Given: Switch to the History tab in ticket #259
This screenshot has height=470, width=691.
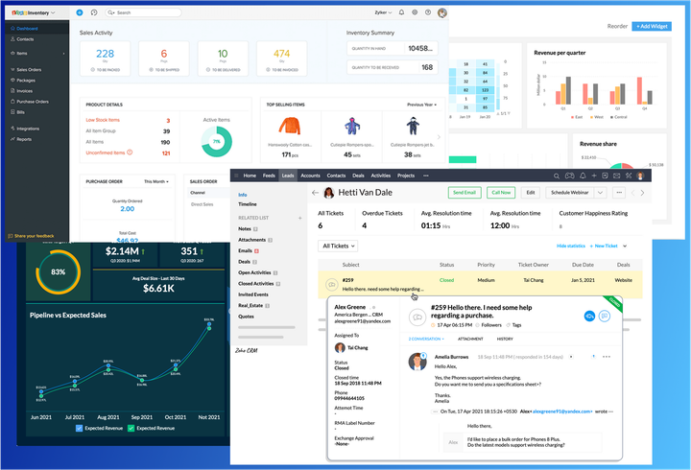Looking at the screenshot, I should tap(505, 339).
